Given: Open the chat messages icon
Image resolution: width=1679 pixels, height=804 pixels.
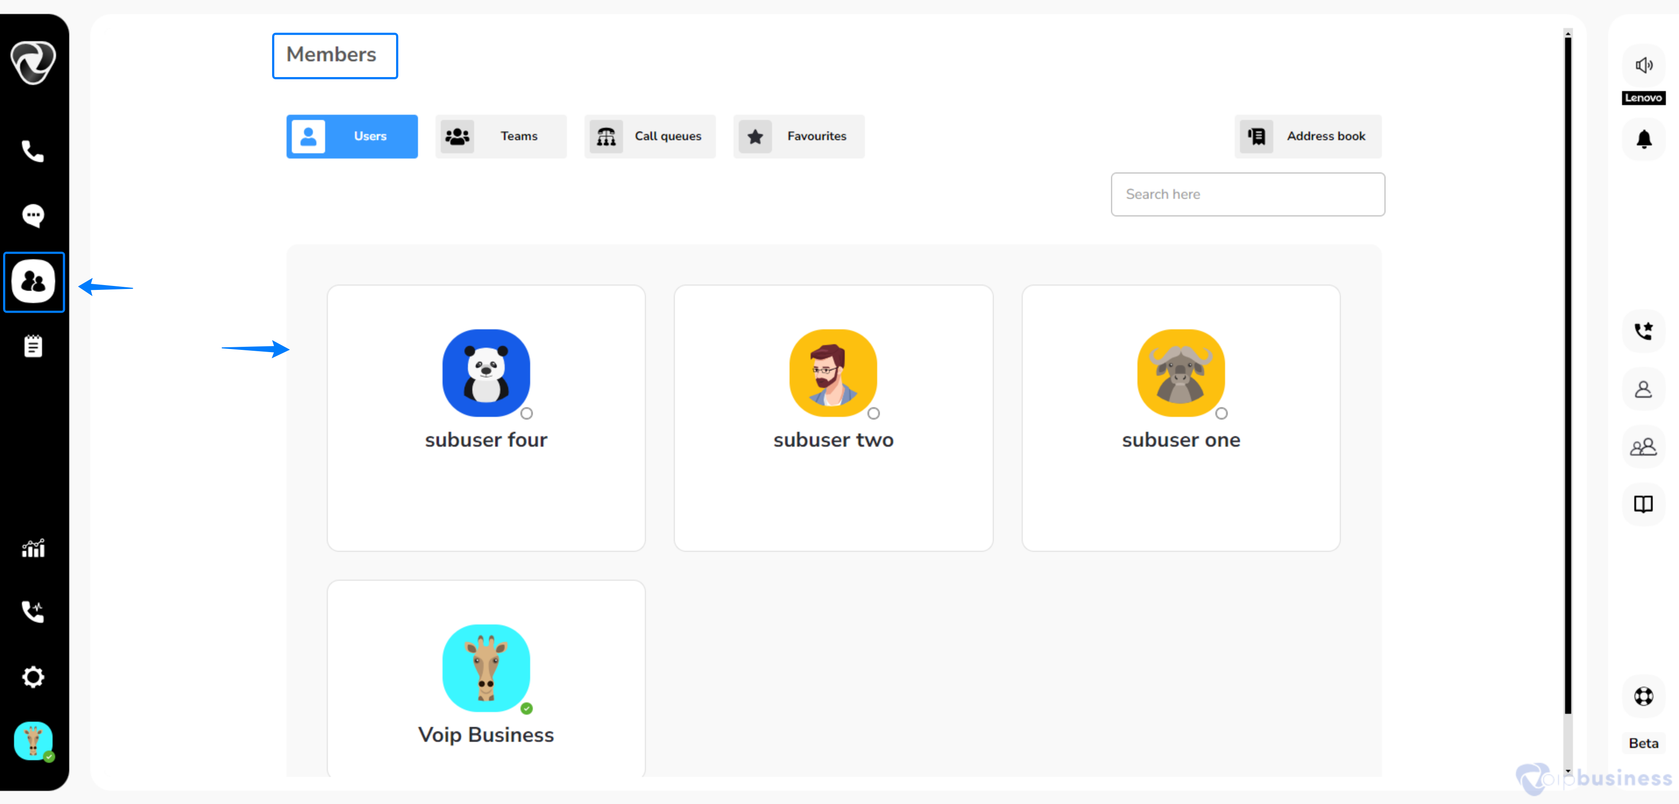Looking at the screenshot, I should coord(32,215).
